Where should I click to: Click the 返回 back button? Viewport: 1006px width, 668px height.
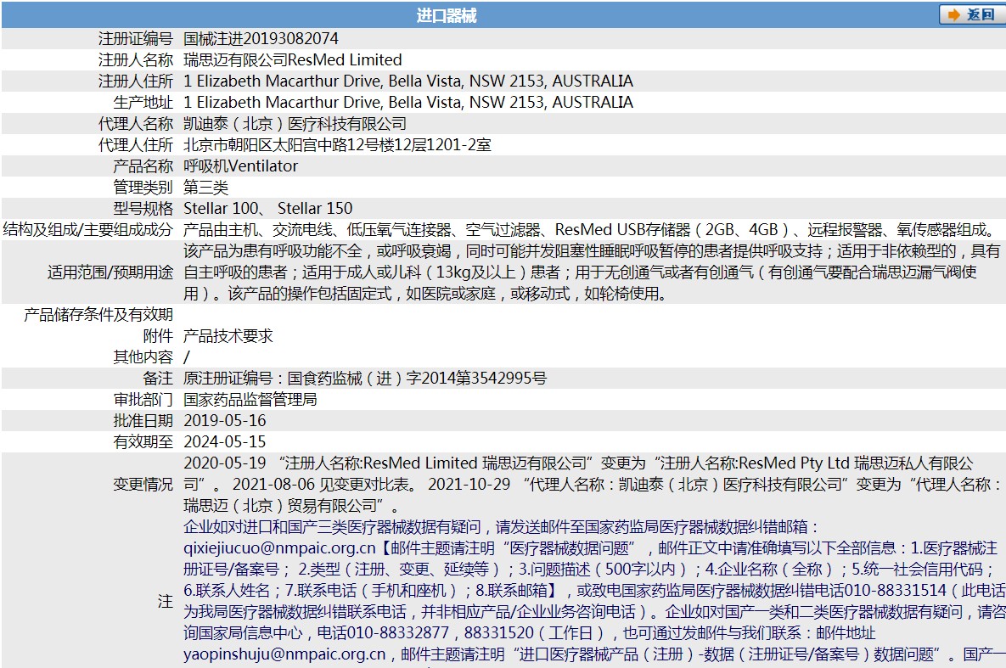972,14
